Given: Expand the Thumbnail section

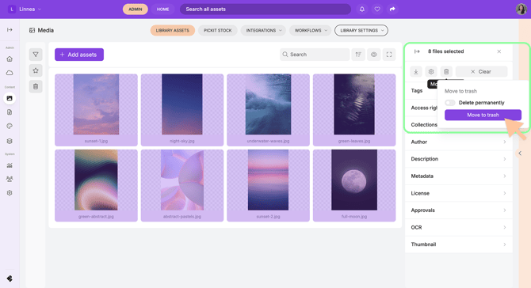Looking at the screenshot, I should click(x=459, y=244).
